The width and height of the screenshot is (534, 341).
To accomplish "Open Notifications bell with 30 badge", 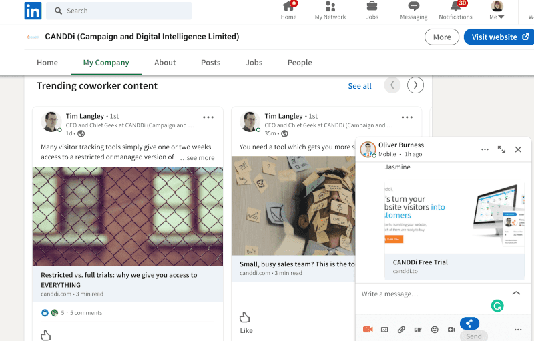I will 455,11.
